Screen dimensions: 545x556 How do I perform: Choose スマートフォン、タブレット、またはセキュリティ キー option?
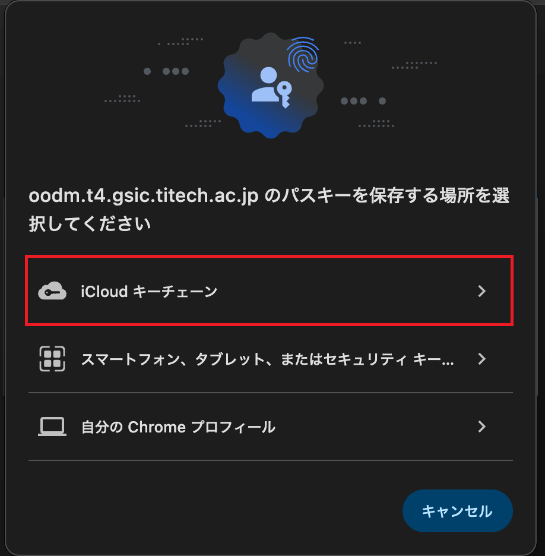coord(267,359)
